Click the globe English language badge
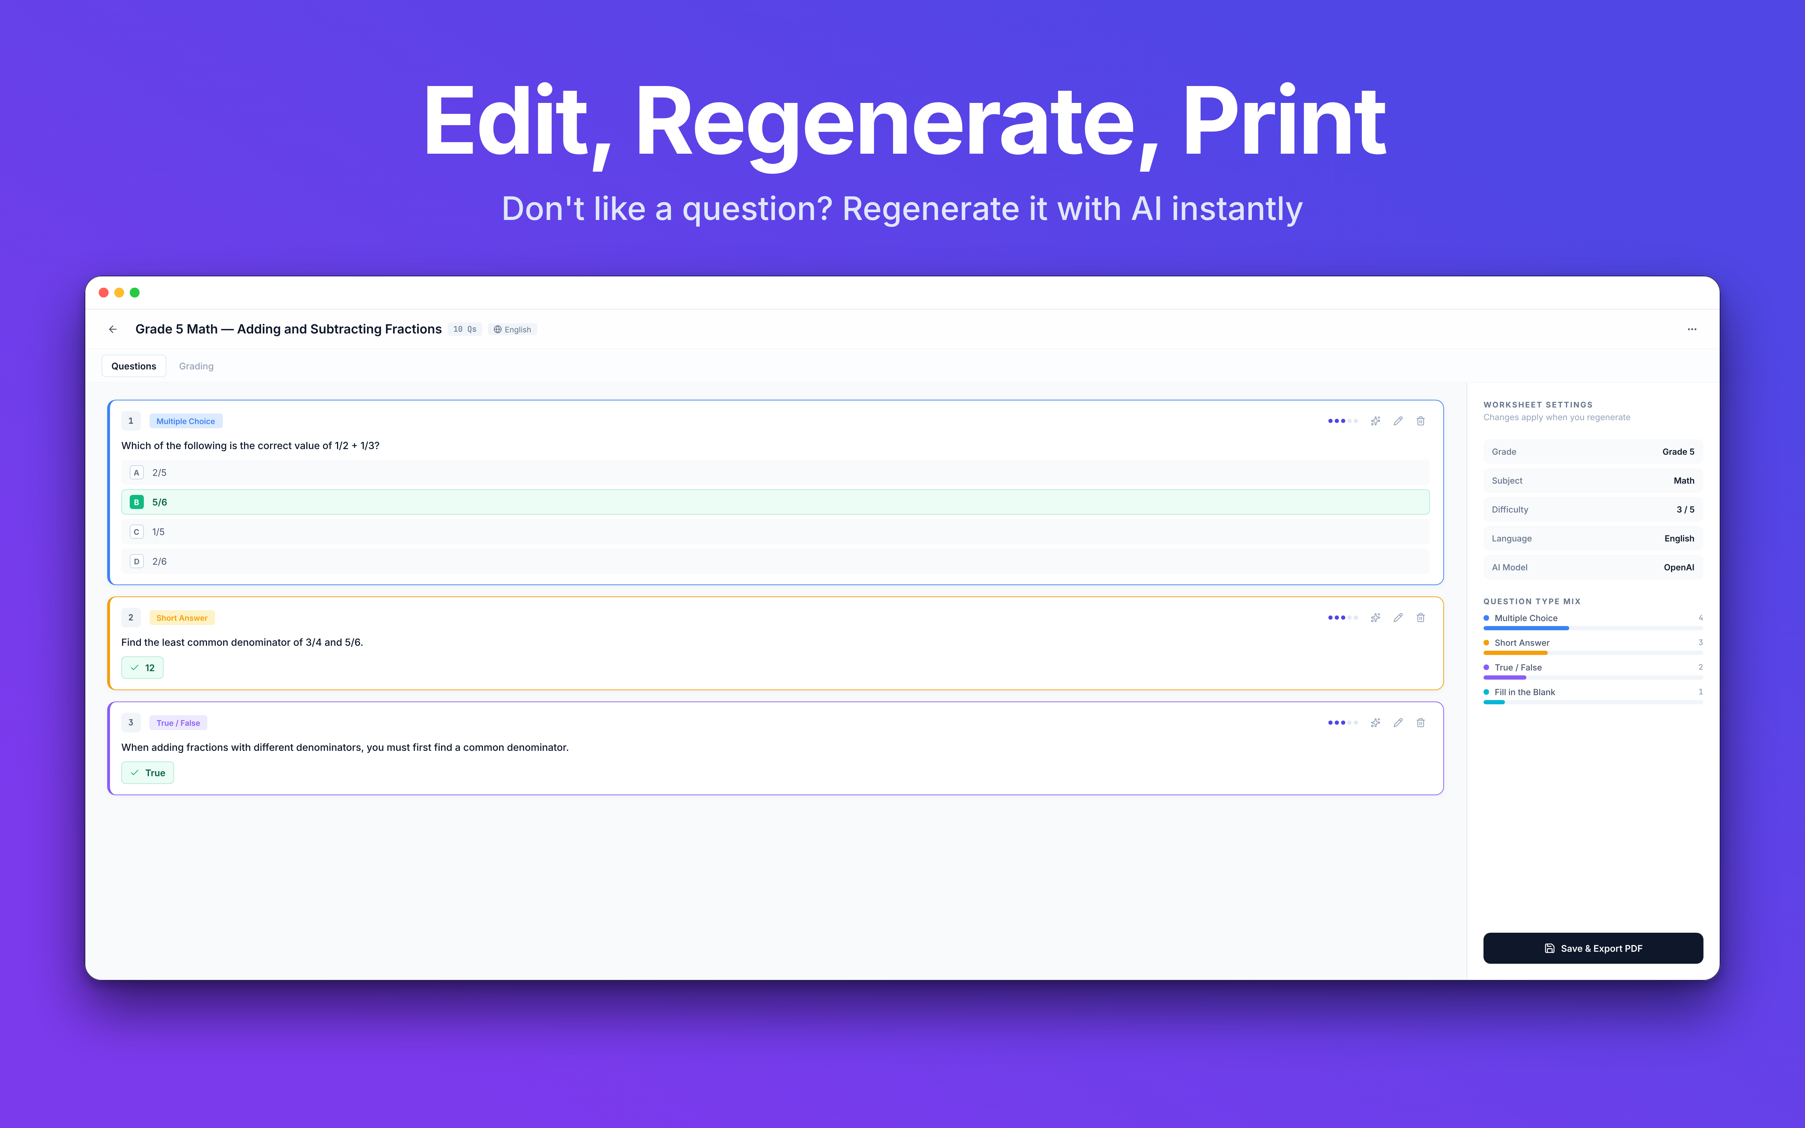Image resolution: width=1805 pixels, height=1128 pixels. pyautogui.click(x=512, y=329)
